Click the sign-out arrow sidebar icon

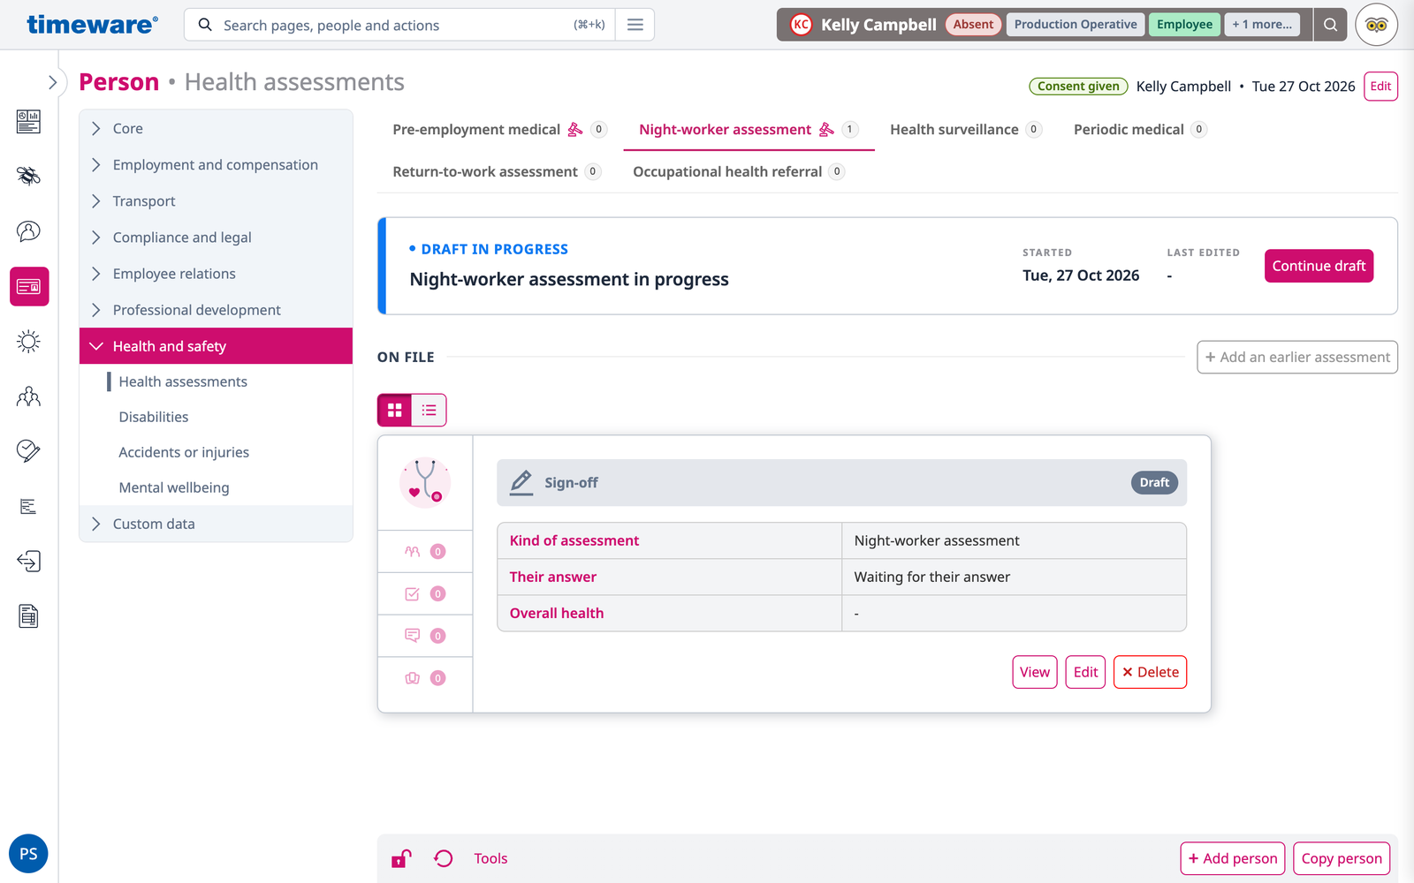(28, 562)
